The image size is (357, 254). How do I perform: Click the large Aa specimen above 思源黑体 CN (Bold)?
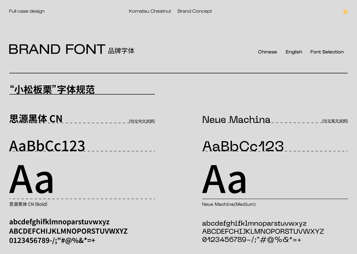point(31,179)
